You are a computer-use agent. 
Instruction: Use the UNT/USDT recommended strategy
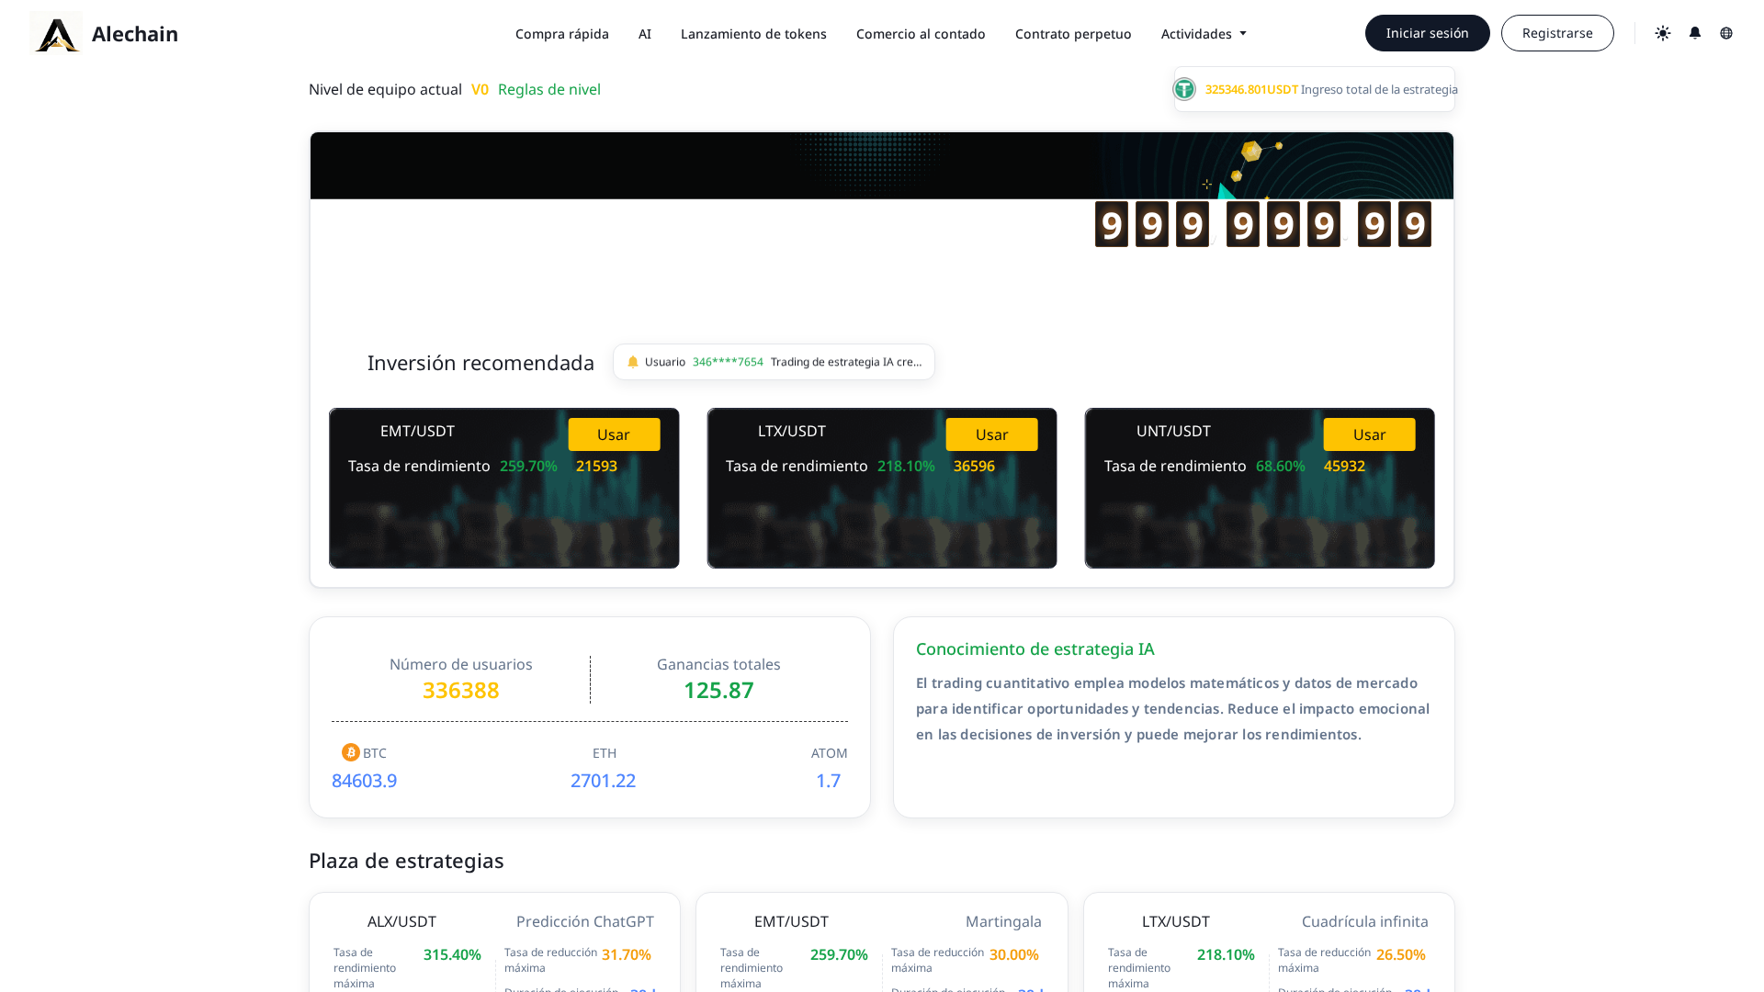(x=1369, y=434)
